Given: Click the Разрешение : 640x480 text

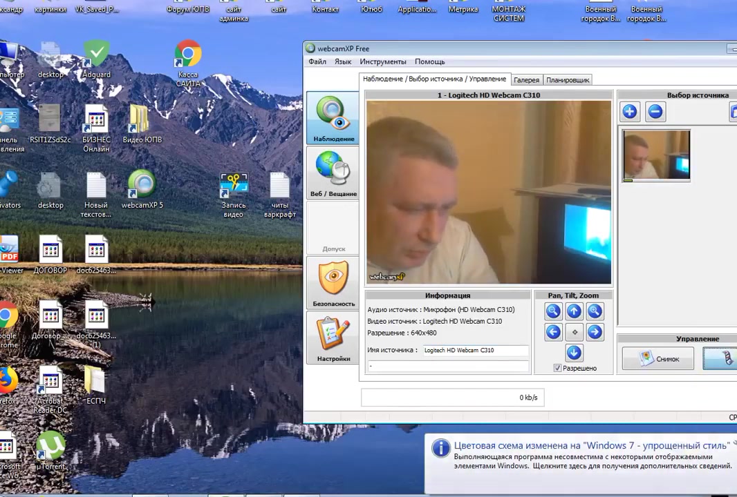Looking at the screenshot, I should pos(402,333).
